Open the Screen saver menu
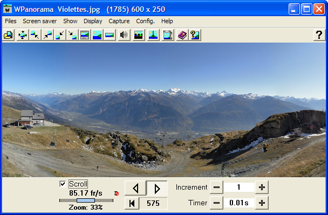The width and height of the screenshot is (328, 215). (x=40, y=21)
